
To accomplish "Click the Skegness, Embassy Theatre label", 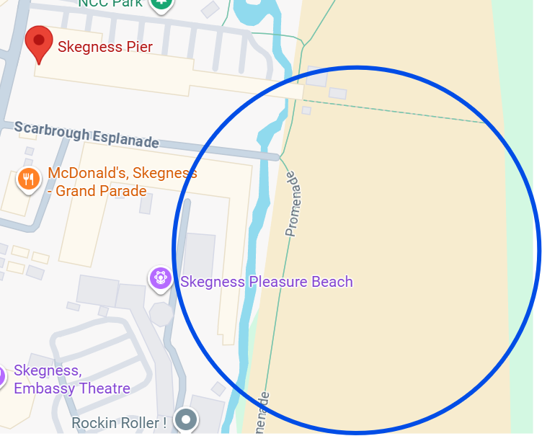I will pyautogui.click(x=72, y=379).
